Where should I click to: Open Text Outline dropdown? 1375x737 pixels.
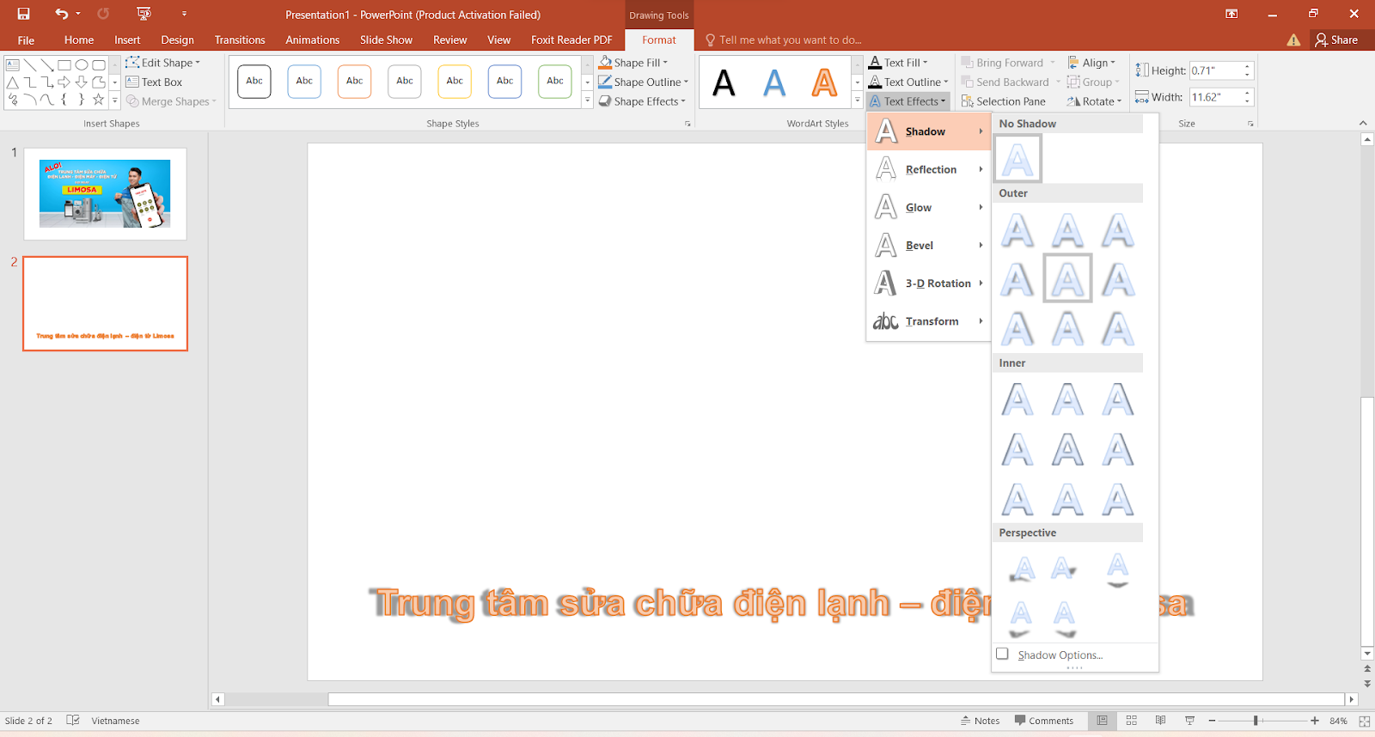908,82
